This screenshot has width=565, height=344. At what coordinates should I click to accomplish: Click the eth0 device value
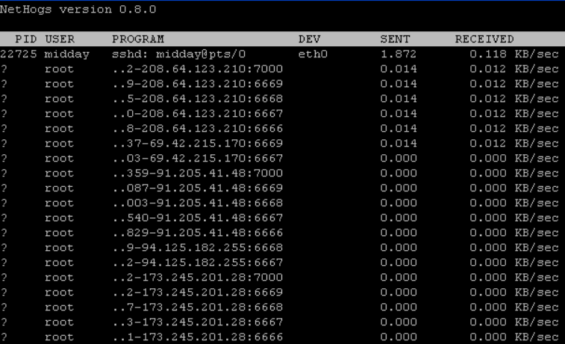click(313, 54)
